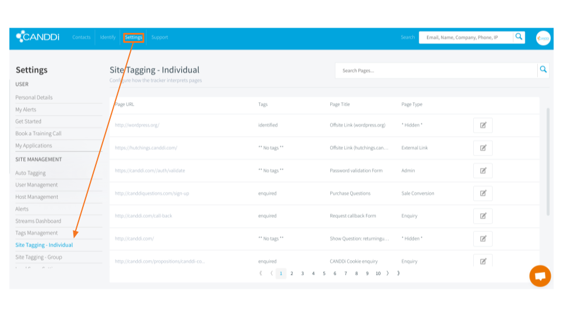This screenshot has width=563, height=317.
Task: Edit the hutchings.canddi.com page row
Action: [x=483, y=148]
